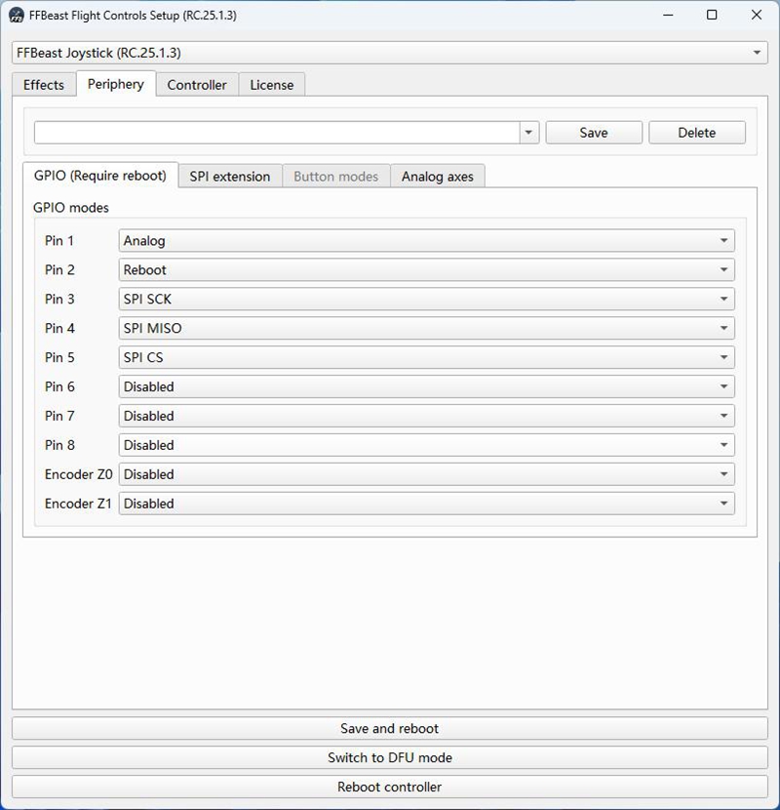The width and height of the screenshot is (780, 810).
Task: Open the SPI extension sub-tab
Action: [x=230, y=177]
